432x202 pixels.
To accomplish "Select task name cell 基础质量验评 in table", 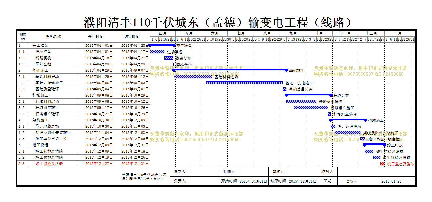I will (53, 89).
